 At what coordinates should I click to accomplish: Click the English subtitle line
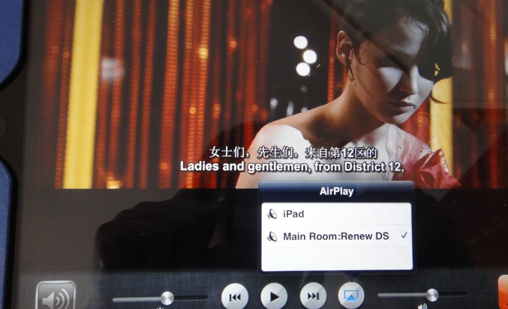click(292, 166)
